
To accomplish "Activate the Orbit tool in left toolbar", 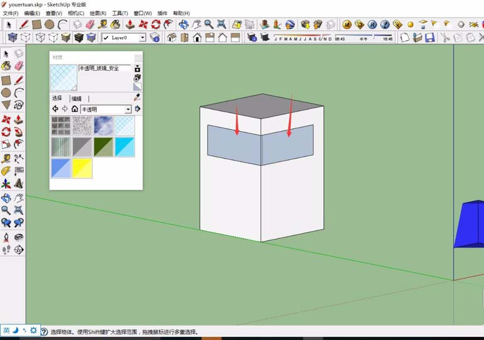I will [x=6, y=198].
